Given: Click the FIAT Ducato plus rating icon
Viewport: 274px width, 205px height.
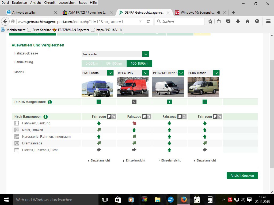Looking at the screenshot, I should coord(99,102).
